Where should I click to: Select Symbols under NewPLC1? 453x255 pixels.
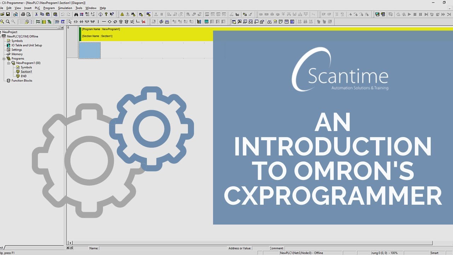pyautogui.click(x=17, y=41)
